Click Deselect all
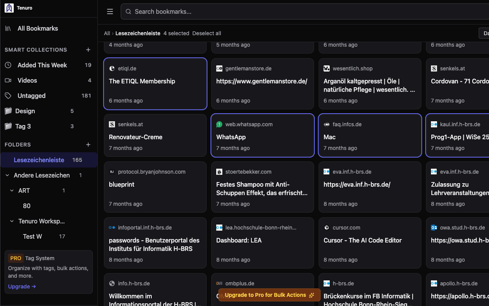 point(207,33)
